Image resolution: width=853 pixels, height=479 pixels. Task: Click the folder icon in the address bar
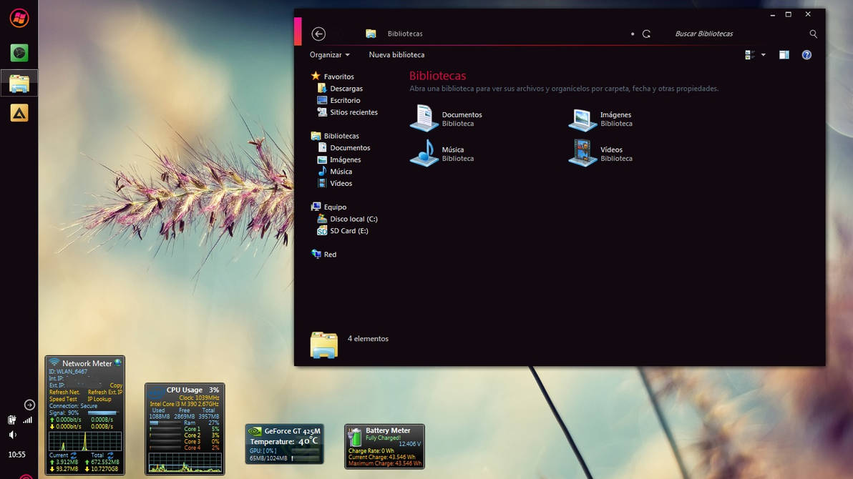tap(371, 34)
